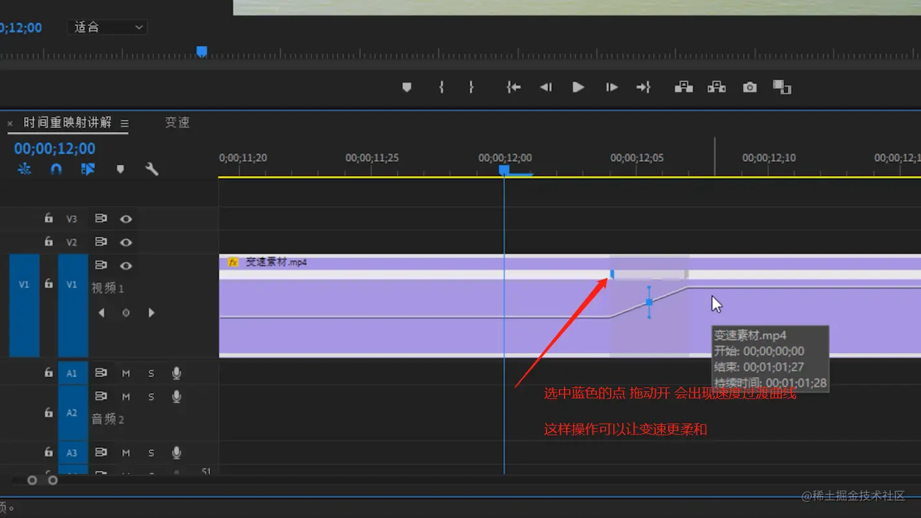Mute the 音频2 track
The width and height of the screenshot is (921, 518).
(x=126, y=396)
